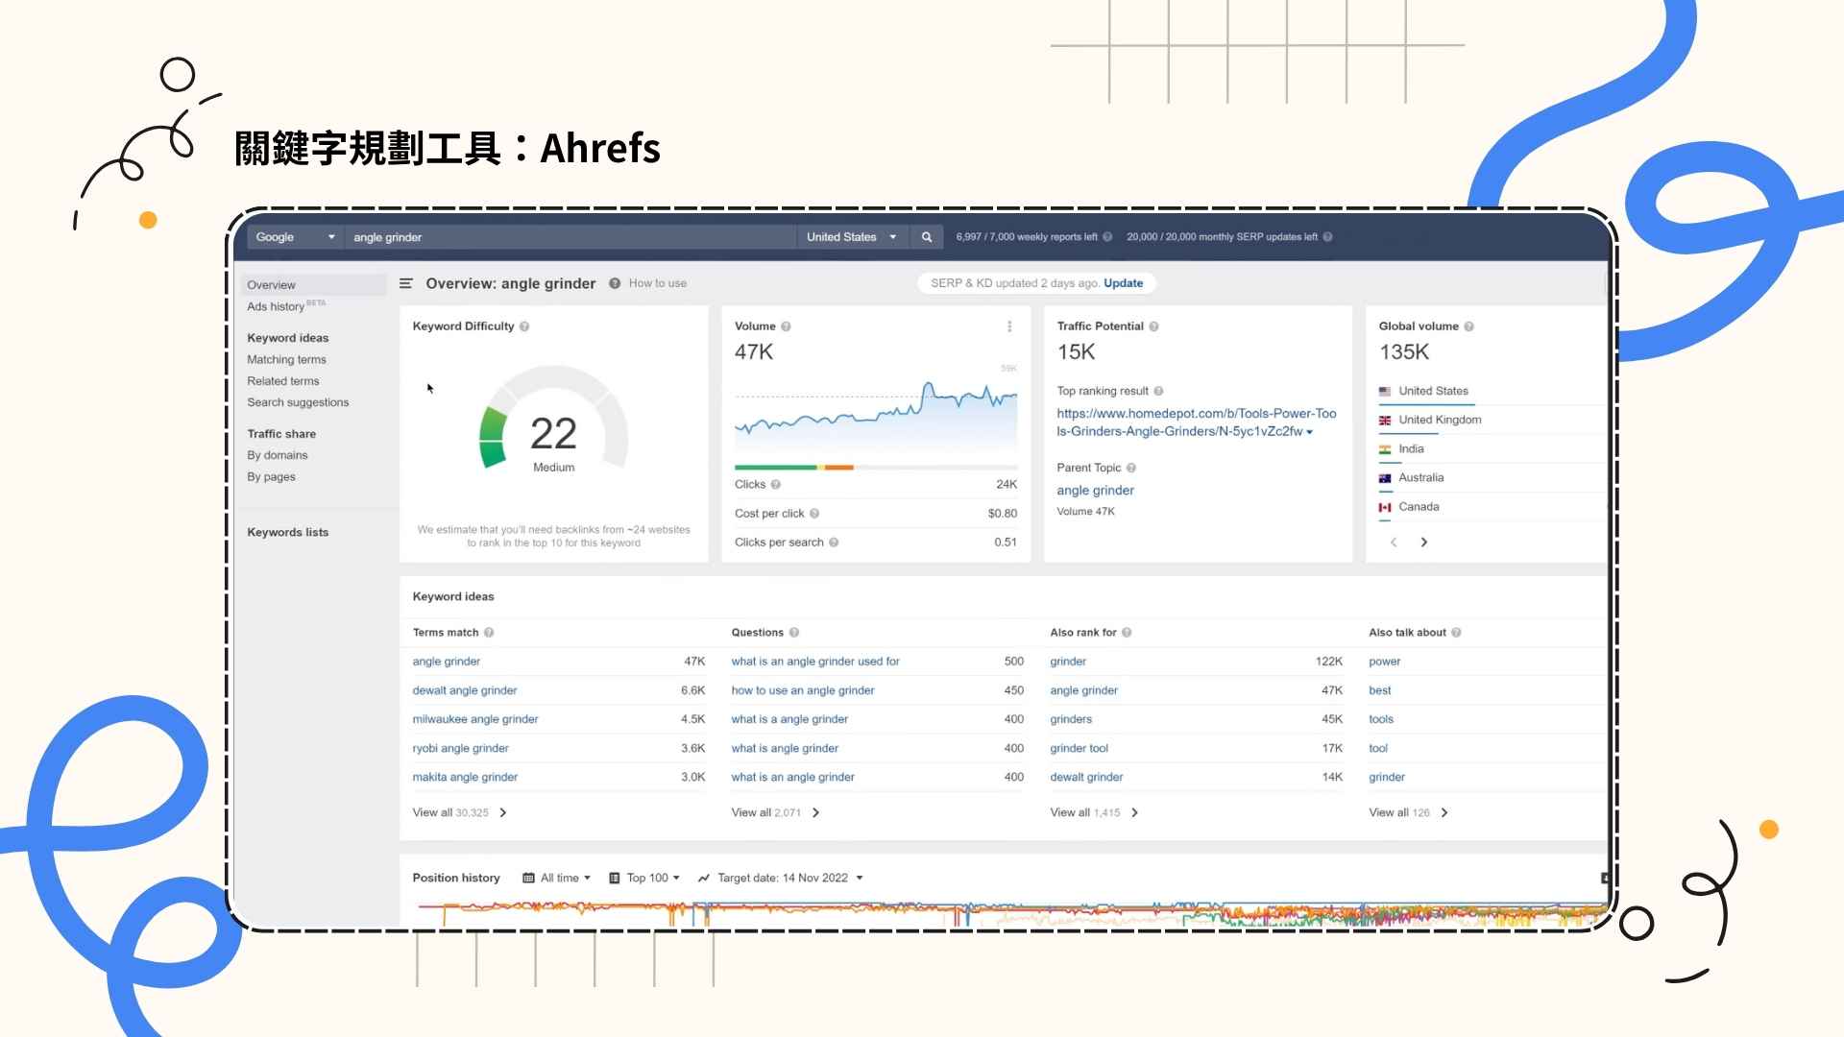
Task: Open the grinders keyword link
Action: [x=1071, y=719]
